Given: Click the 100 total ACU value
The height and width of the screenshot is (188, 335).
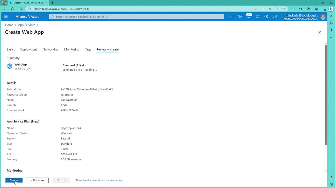Looking at the screenshot, I should (x=70, y=154).
